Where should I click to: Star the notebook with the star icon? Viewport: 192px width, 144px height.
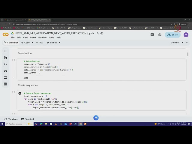pos(97,33)
